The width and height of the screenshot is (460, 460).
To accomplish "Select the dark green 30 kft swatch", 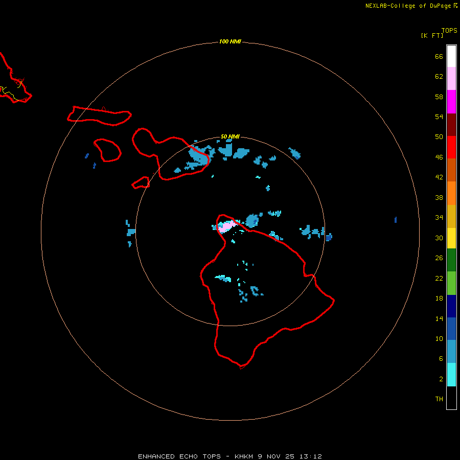I will click(451, 260).
